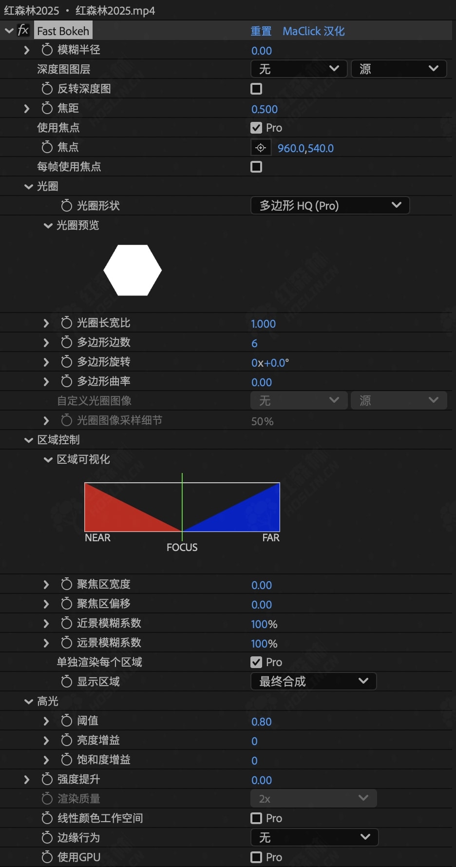Toggle the stopwatch next to 焦距

[x=47, y=108]
